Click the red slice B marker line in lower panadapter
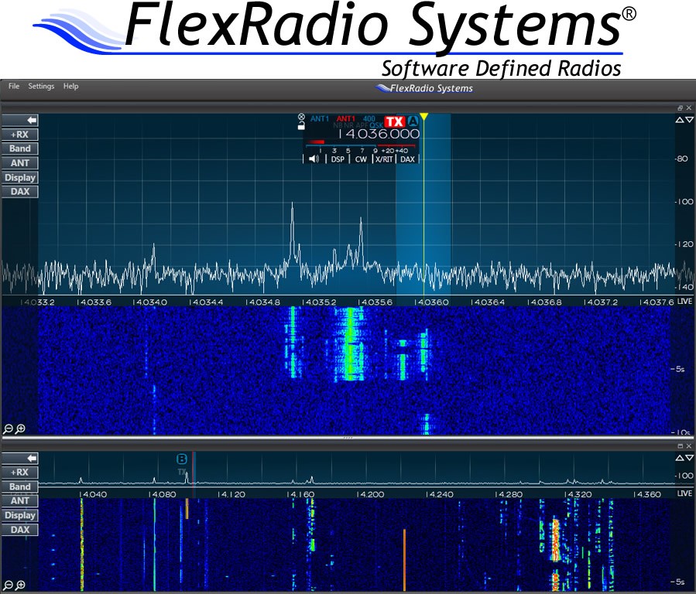Image resolution: width=696 pixels, height=594 pixels. click(193, 474)
